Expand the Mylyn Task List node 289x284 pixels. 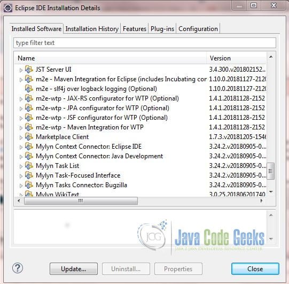click(x=21, y=166)
